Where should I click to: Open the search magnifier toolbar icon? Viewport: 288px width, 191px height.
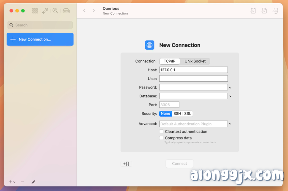click(x=55, y=11)
